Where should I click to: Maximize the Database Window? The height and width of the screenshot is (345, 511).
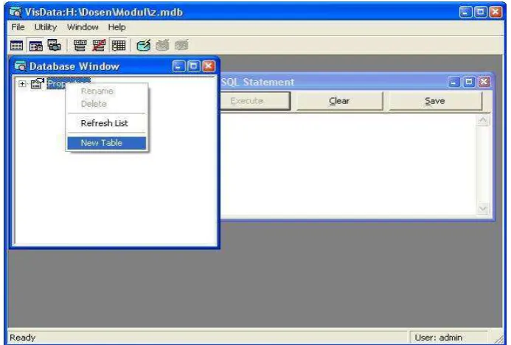pos(193,66)
